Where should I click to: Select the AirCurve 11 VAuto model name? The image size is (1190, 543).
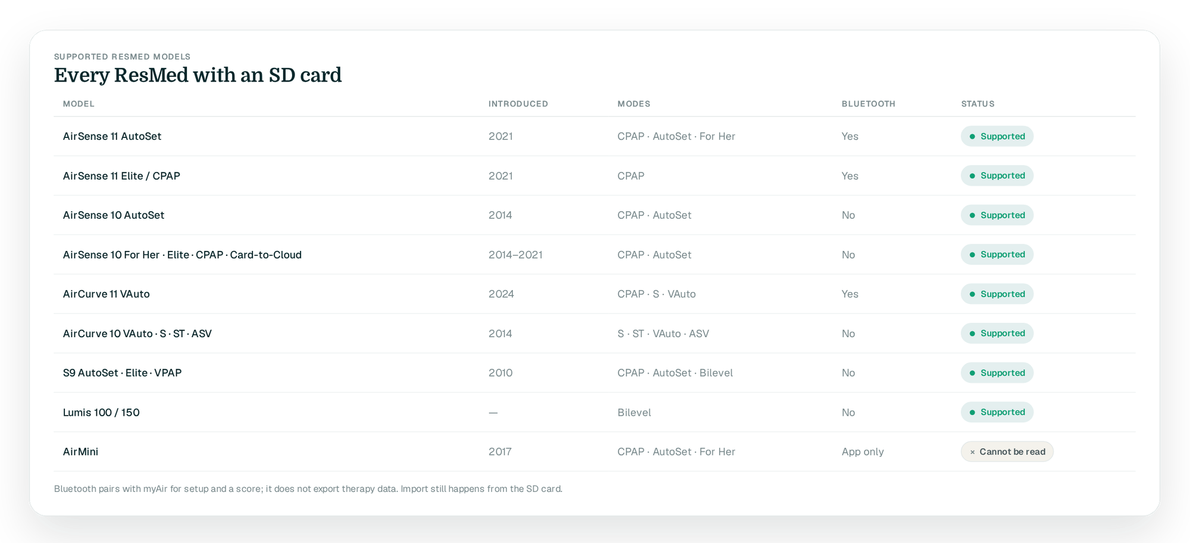[106, 294]
